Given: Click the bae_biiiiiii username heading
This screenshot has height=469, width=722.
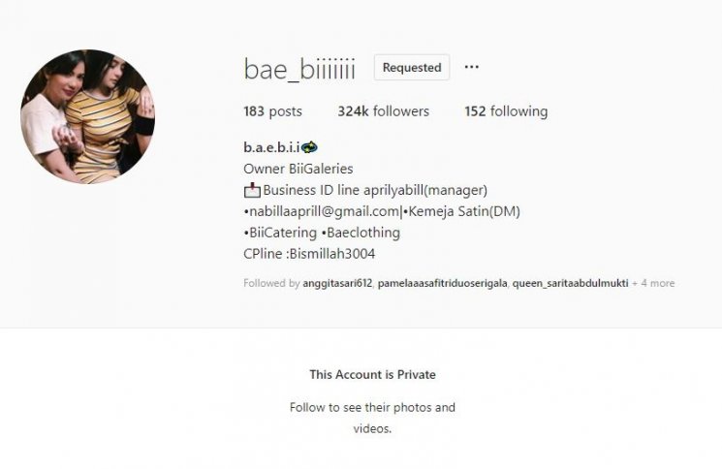Looking at the screenshot, I should pos(299,69).
